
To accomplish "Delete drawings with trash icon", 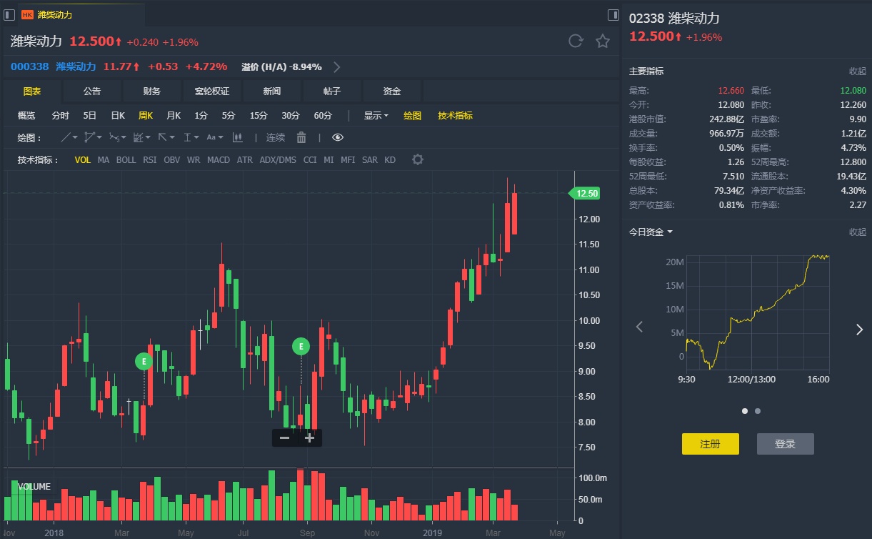I will pyautogui.click(x=301, y=137).
